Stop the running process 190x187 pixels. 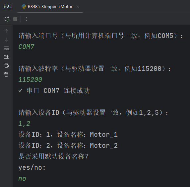pyautogui.click(x=15, y=19)
